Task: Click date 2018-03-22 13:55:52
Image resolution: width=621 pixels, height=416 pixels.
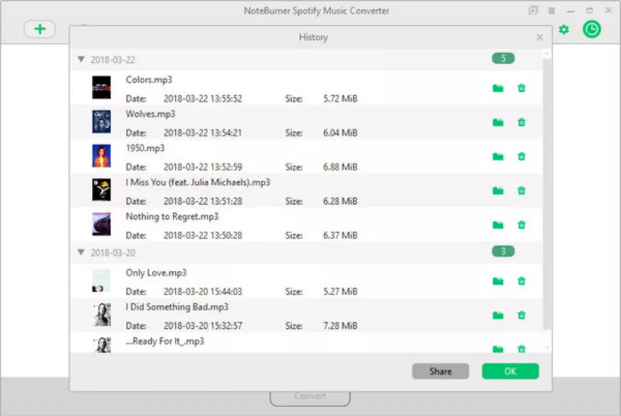Action: (203, 99)
